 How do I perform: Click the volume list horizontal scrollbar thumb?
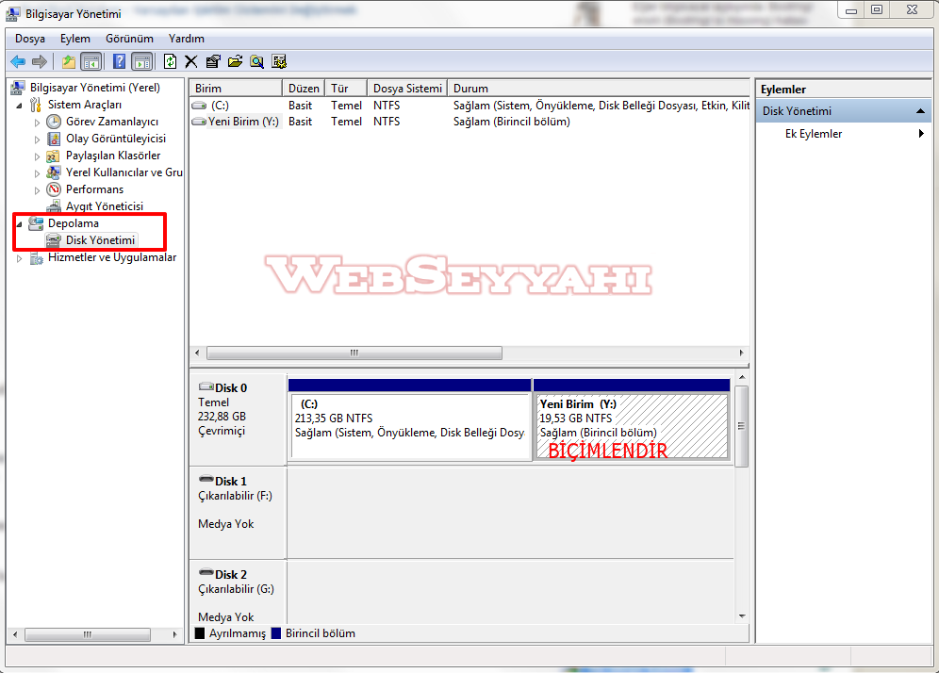[x=354, y=353]
